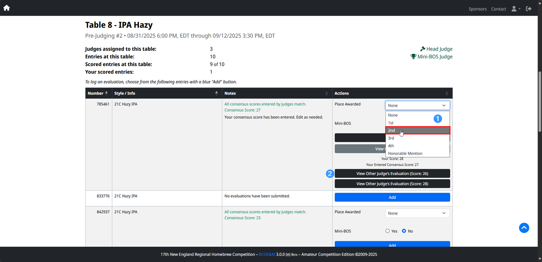Collapse the open Place Awarded dropdown for 785461
The height and width of the screenshot is (262, 542).
(417, 105)
